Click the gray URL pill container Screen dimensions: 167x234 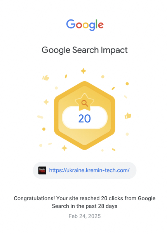85,170
